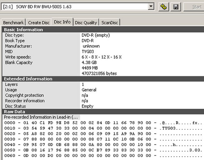
Task: Click the Extended Information section header
Action: tap(103, 79)
